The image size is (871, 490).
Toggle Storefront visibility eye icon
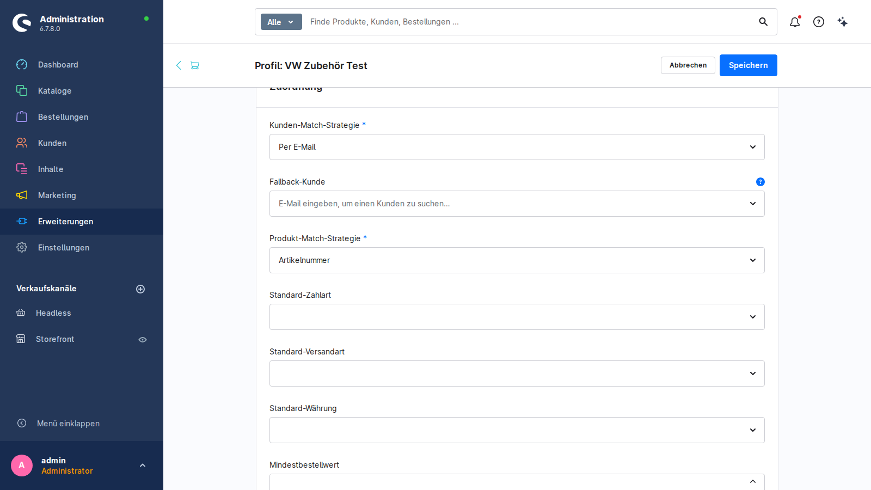tap(143, 340)
